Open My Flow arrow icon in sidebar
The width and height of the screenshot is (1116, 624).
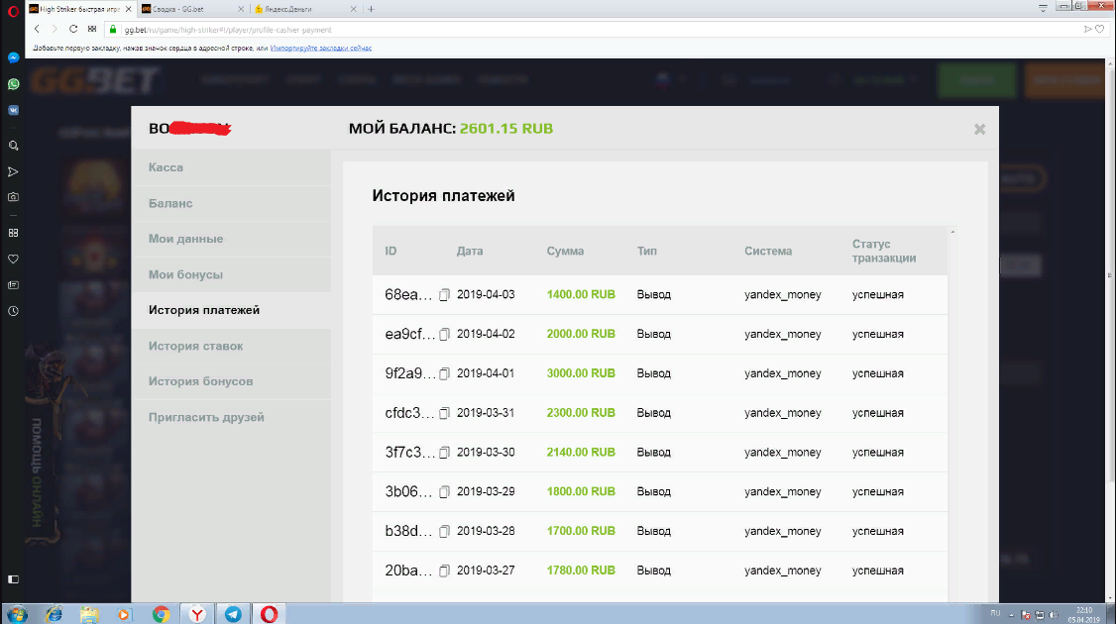(x=13, y=171)
